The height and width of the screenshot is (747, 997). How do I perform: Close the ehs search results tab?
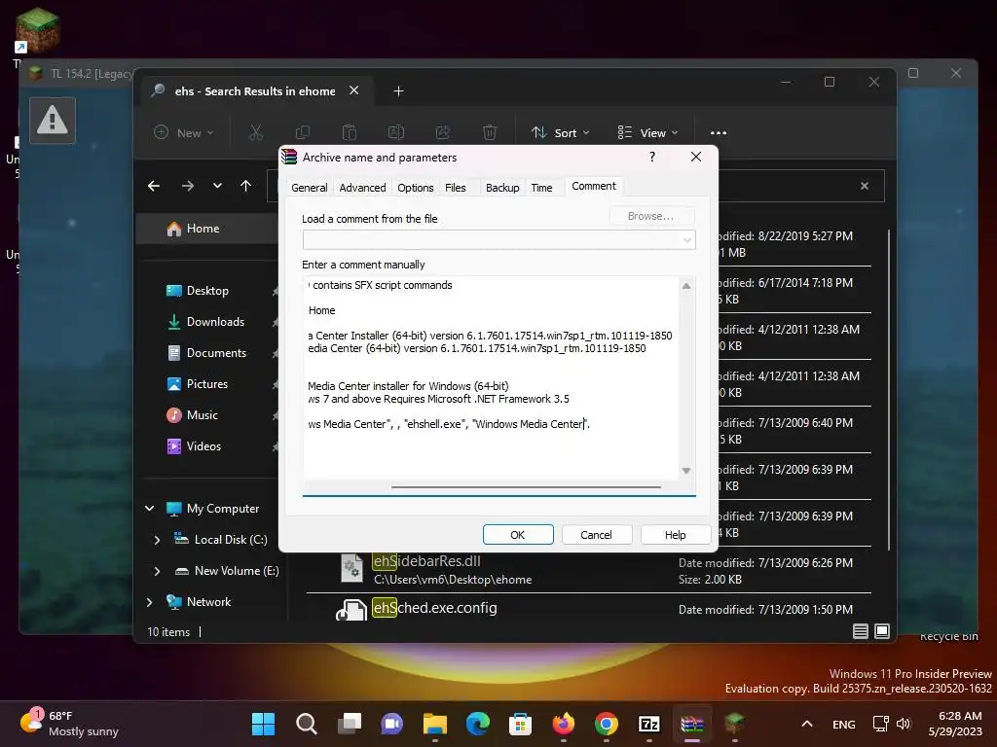[354, 90]
